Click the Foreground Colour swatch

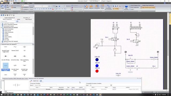coord(72,7)
